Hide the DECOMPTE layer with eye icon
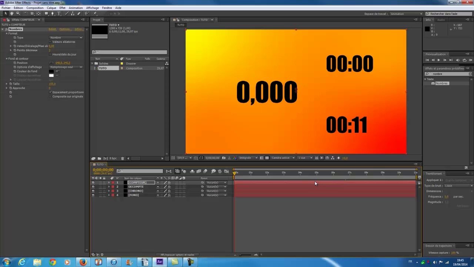 tap(93, 187)
